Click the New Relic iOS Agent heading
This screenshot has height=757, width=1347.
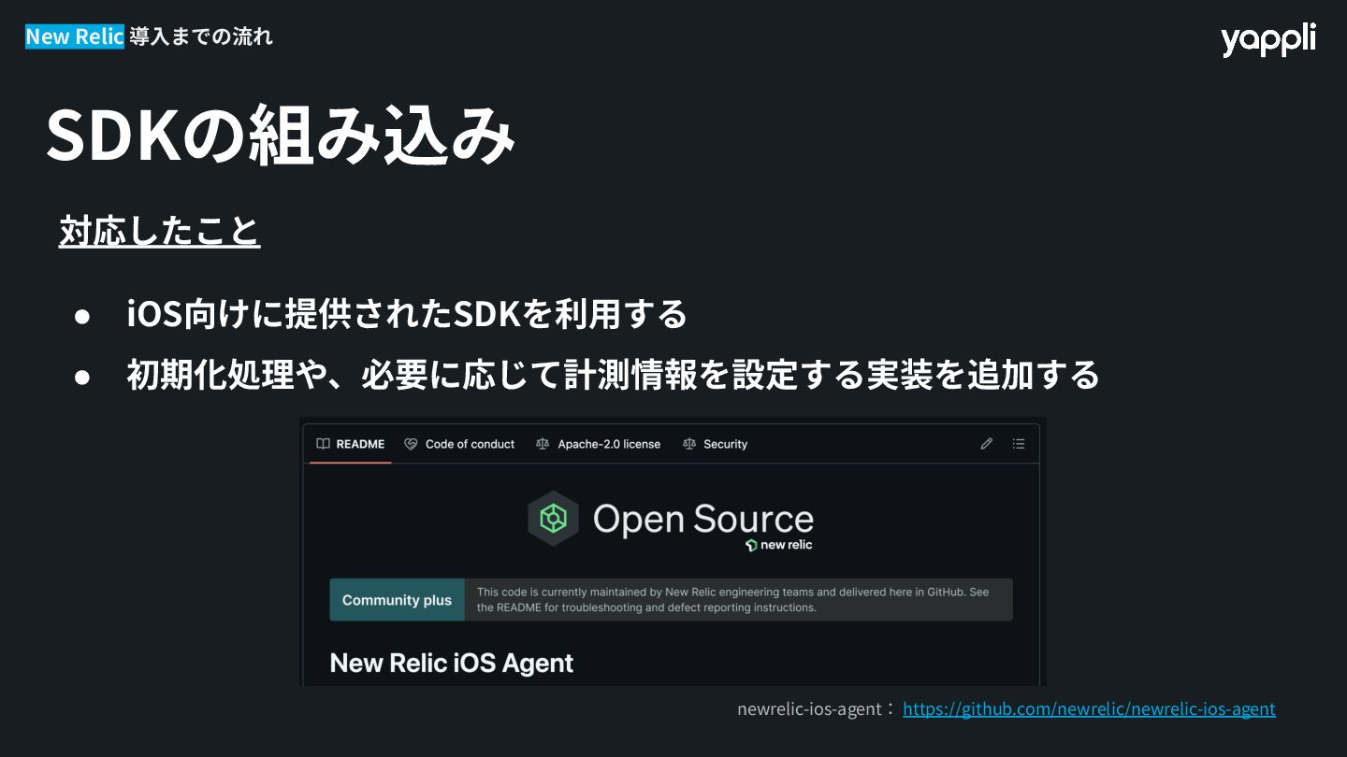(x=452, y=663)
